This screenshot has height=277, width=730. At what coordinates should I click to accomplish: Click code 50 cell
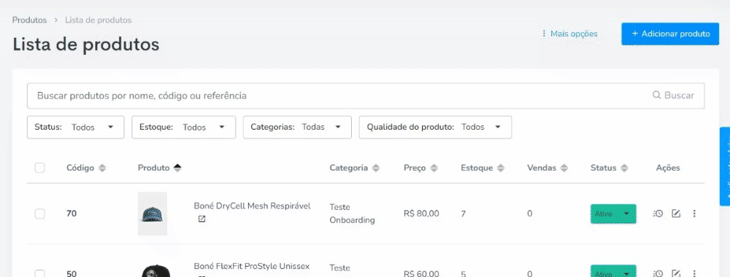pyautogui.click(x=72, y=274)
